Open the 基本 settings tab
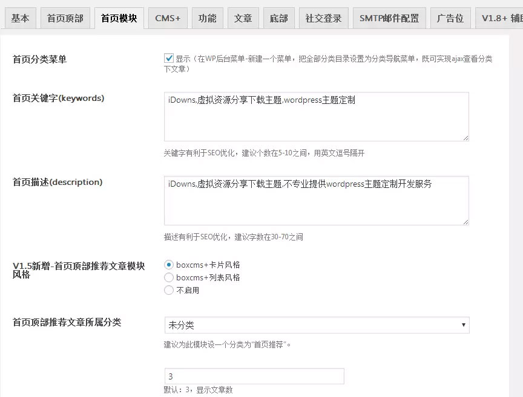This screenshot has width=523, height=397. (20, 19)
